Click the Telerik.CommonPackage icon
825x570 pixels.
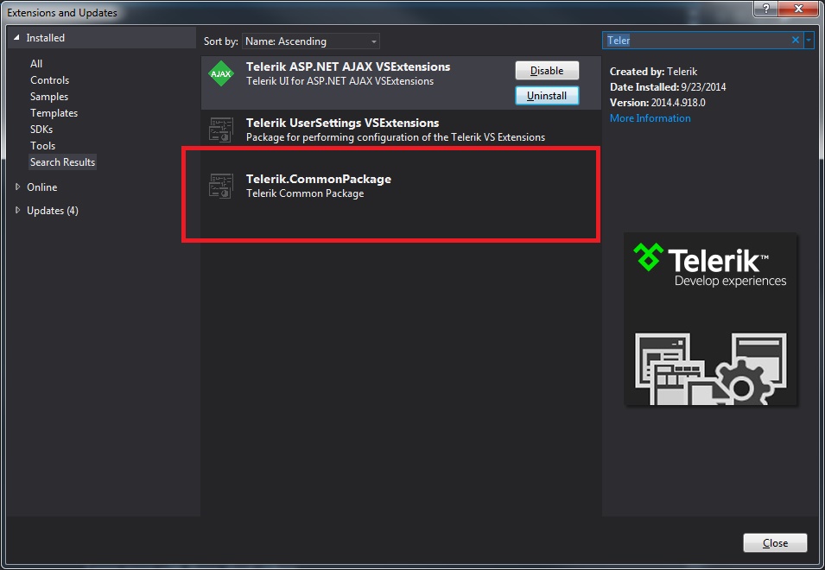221,186
